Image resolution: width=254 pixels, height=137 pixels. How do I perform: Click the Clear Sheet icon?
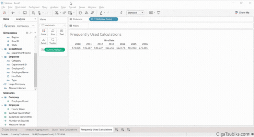(70, 13)
